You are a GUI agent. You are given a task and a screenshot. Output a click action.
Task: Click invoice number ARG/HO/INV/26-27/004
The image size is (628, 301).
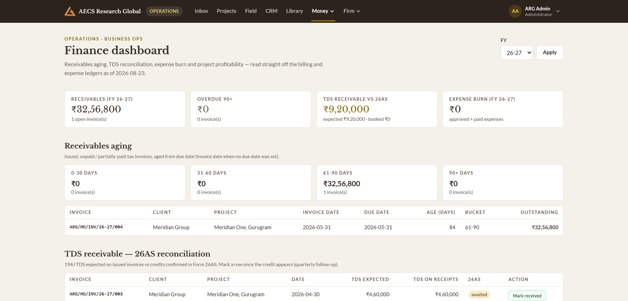point(96,227)
